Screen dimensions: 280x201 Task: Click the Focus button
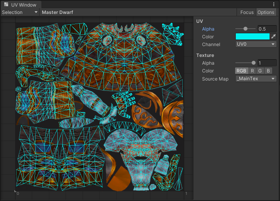tap(247, 12)
